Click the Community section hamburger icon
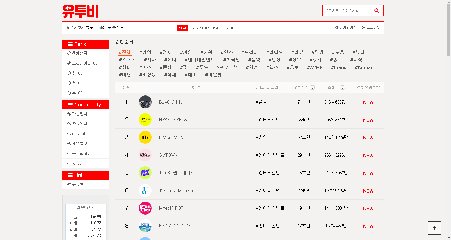Screen dimensions: 451x240 71,105
